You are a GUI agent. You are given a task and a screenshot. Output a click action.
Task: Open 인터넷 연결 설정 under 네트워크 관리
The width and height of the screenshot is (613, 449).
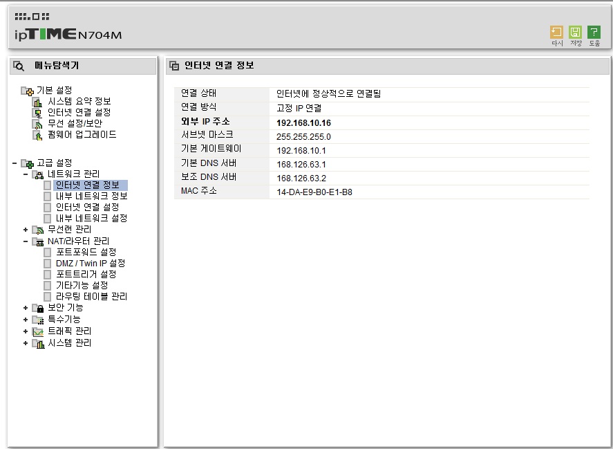coord(88,207)
